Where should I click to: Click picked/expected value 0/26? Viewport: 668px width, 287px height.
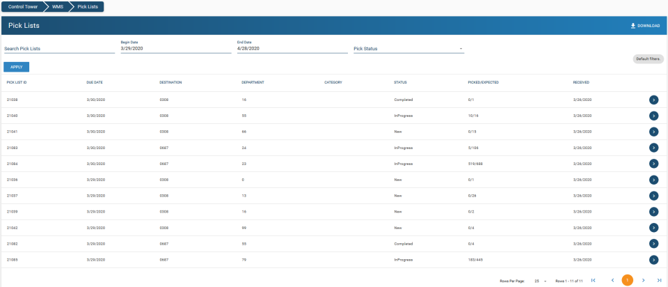pos(472,196)
